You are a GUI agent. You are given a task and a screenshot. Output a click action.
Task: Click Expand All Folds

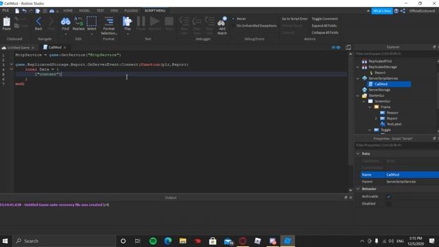coord(324,26)
